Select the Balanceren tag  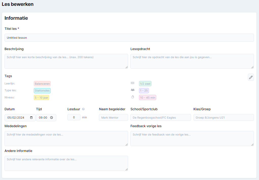42,84
